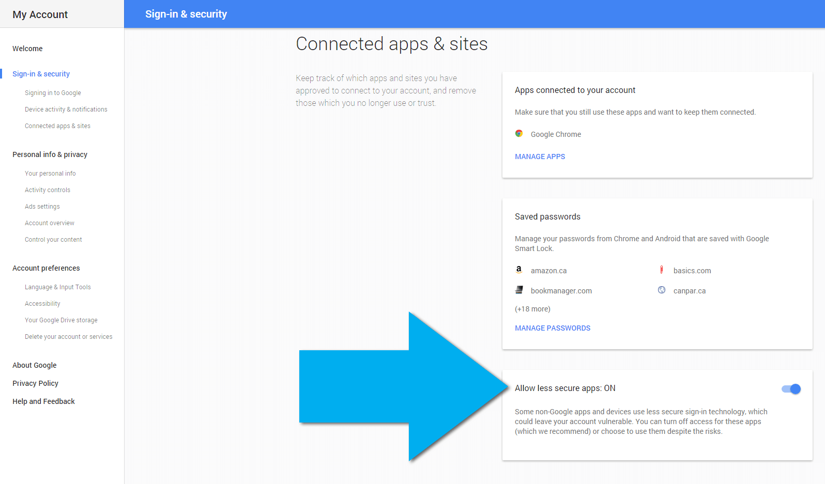Select Sign-in & security in sidebar
This screenshot has width=825, height=484.
pyautogui.click(x=41, y=74)
